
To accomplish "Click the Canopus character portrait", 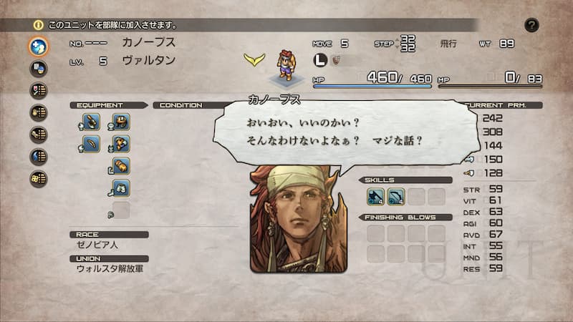I will tap(299, 219).
